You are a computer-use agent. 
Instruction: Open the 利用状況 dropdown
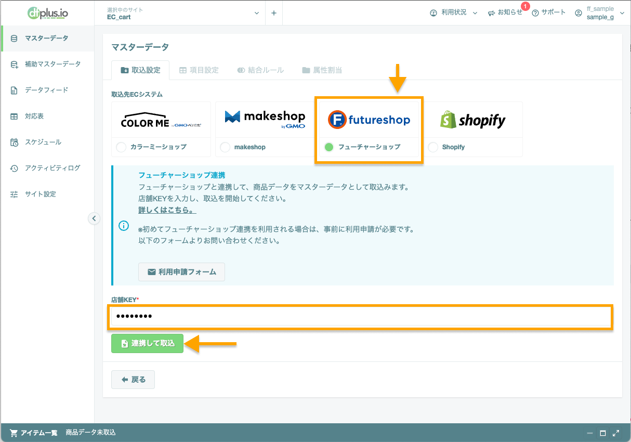click(453, 12)
